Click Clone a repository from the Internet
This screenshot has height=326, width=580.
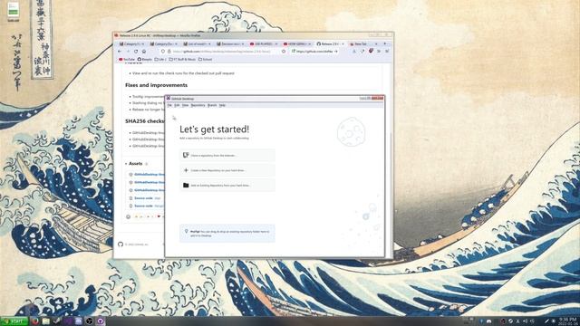tap(227, 155)
